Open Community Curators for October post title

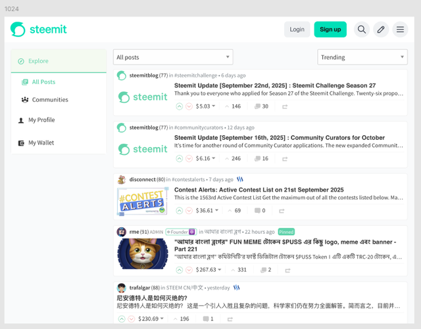280,137
